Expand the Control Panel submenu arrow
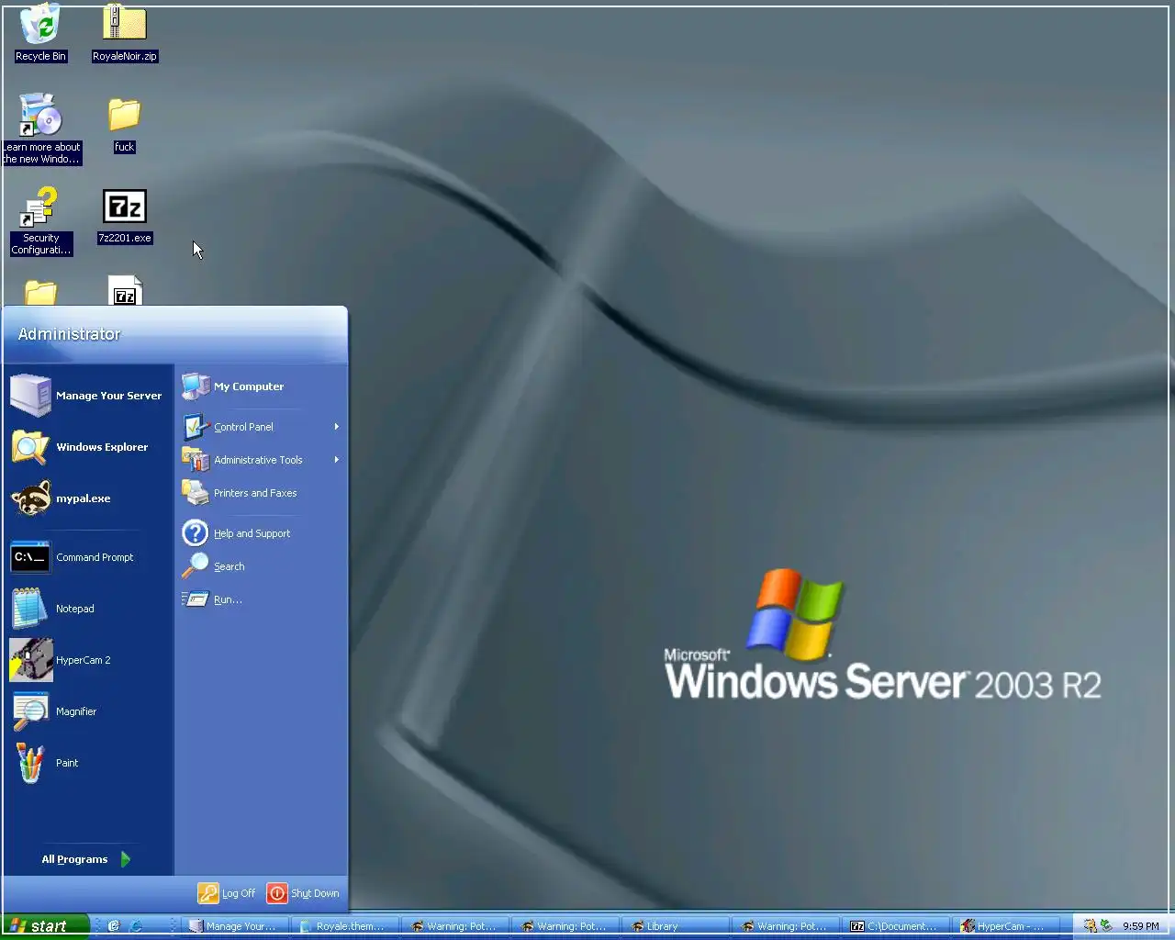Viewport: 1175px width, 940px height. click(x=337, y=427)
